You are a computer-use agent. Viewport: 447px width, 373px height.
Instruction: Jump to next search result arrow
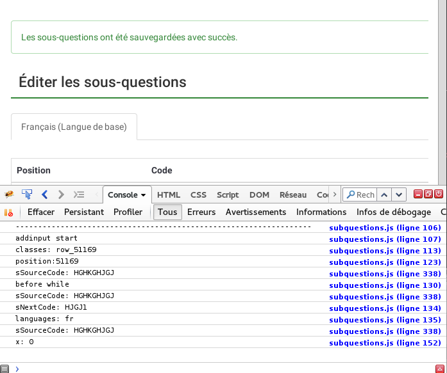(399, 194)
